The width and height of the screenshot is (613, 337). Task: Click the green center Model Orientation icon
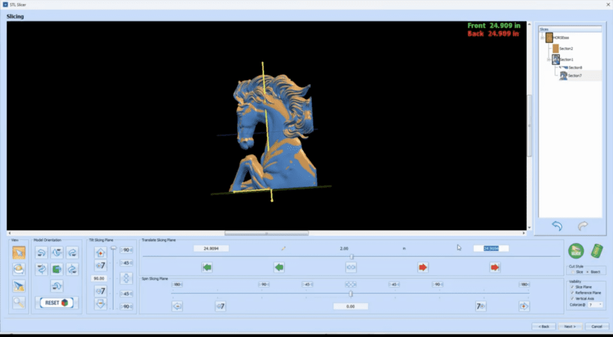(57, 269)
